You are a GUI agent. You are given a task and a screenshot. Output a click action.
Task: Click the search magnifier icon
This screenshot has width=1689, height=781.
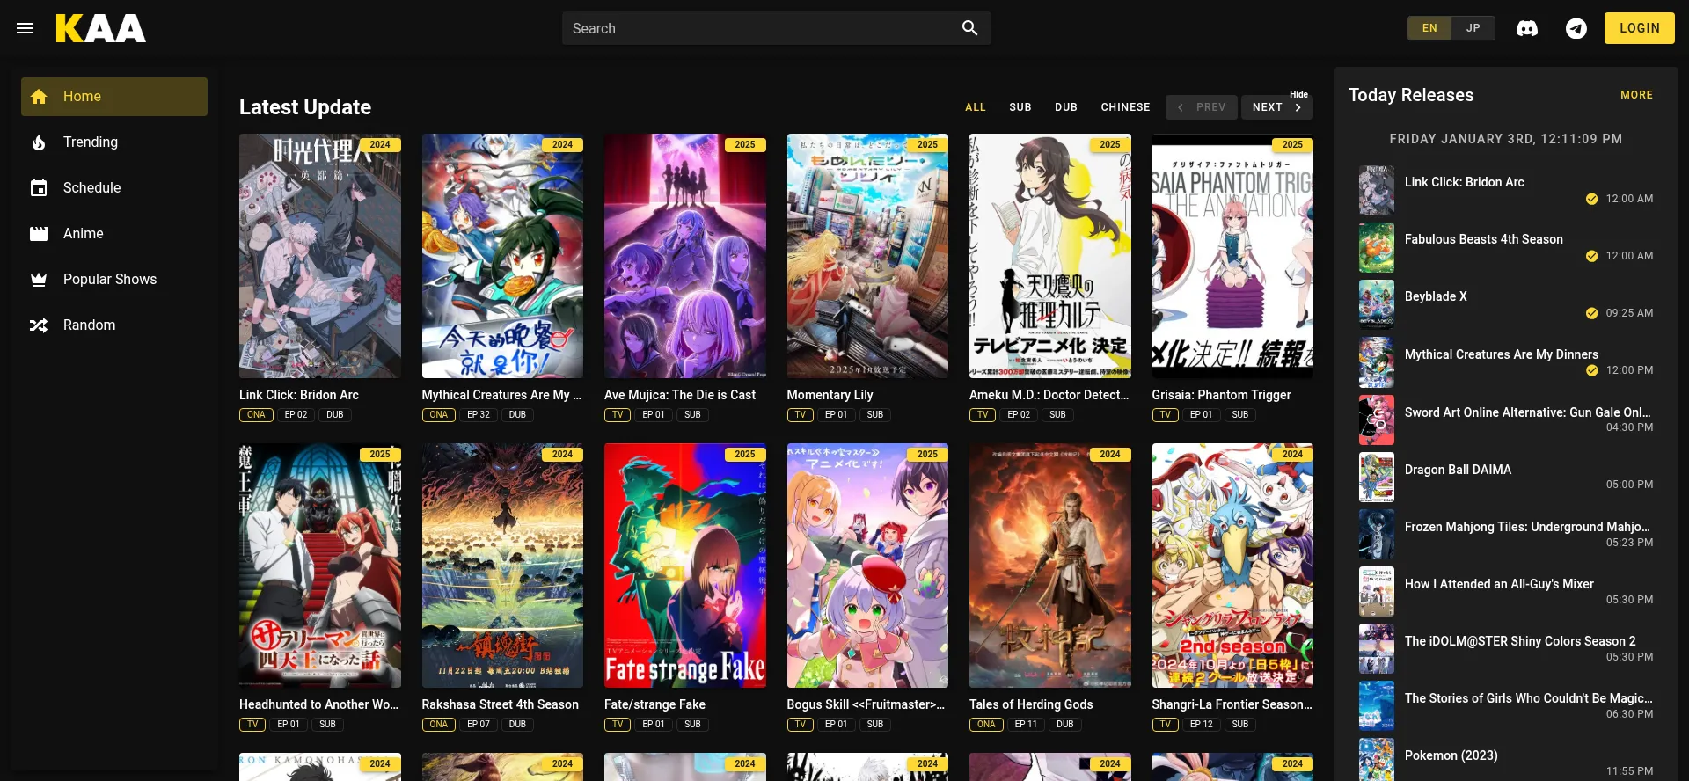(969, 28)
